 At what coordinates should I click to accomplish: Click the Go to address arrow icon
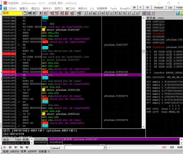(78, 13)
